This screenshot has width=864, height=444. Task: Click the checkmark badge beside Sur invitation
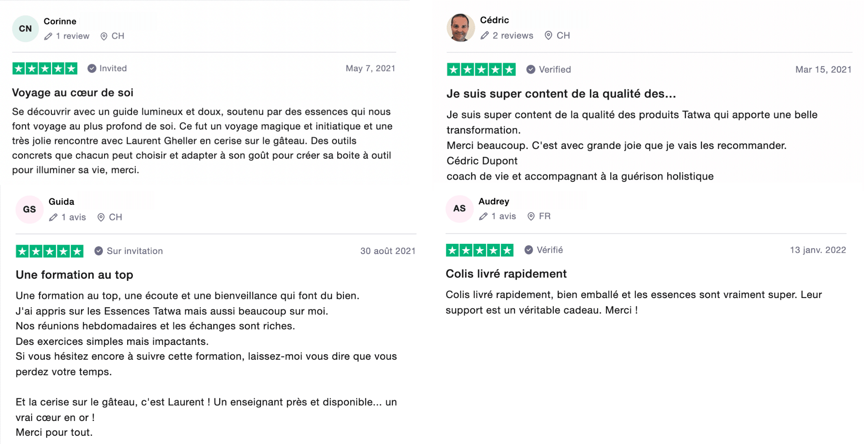tap(98, 251)
